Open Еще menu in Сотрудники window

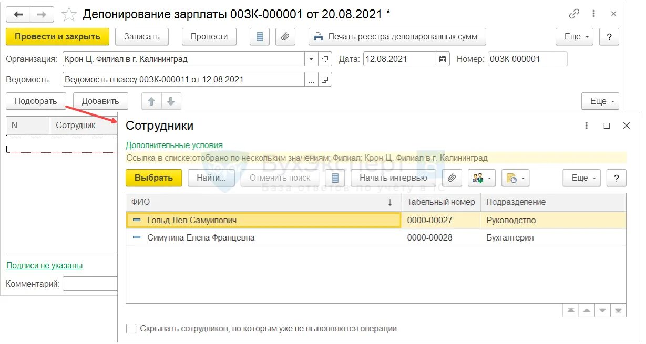pos(582,178)
